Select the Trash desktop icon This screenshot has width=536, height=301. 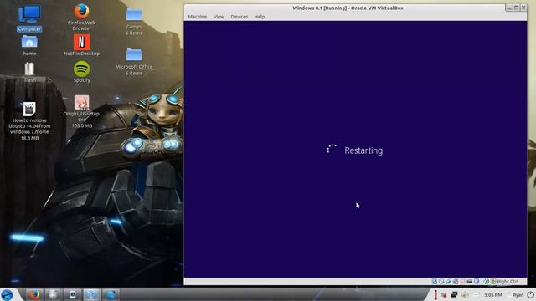point(29,72)
